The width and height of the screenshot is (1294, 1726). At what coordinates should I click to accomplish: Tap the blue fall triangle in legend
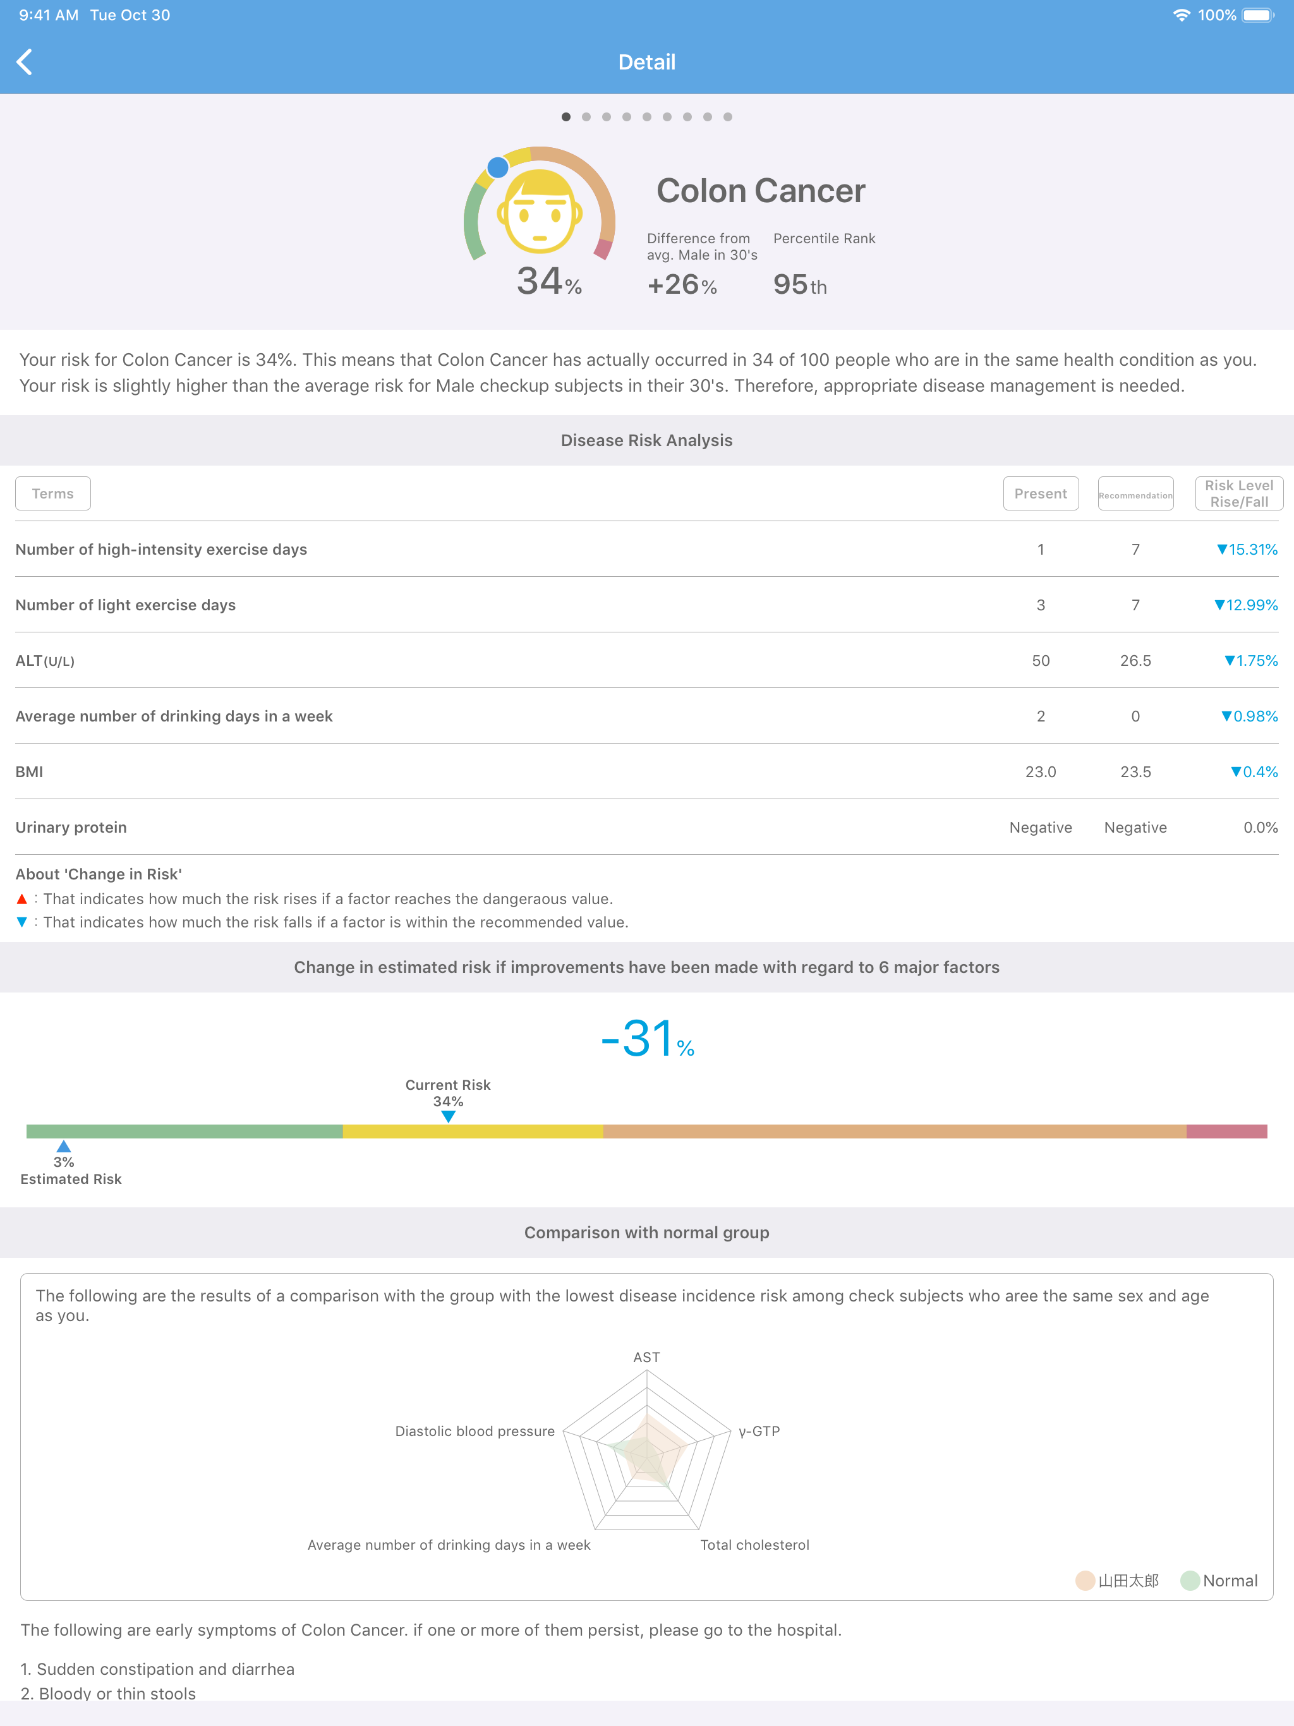[22, 922]
